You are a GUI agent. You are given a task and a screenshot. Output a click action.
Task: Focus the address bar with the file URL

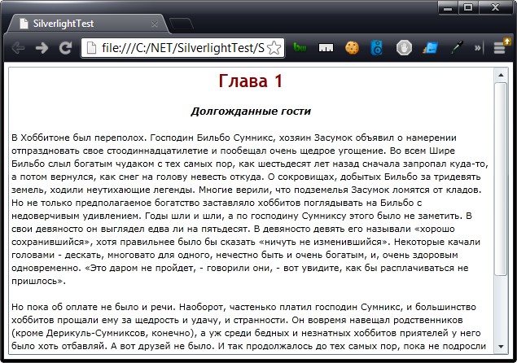coord(182,48)
